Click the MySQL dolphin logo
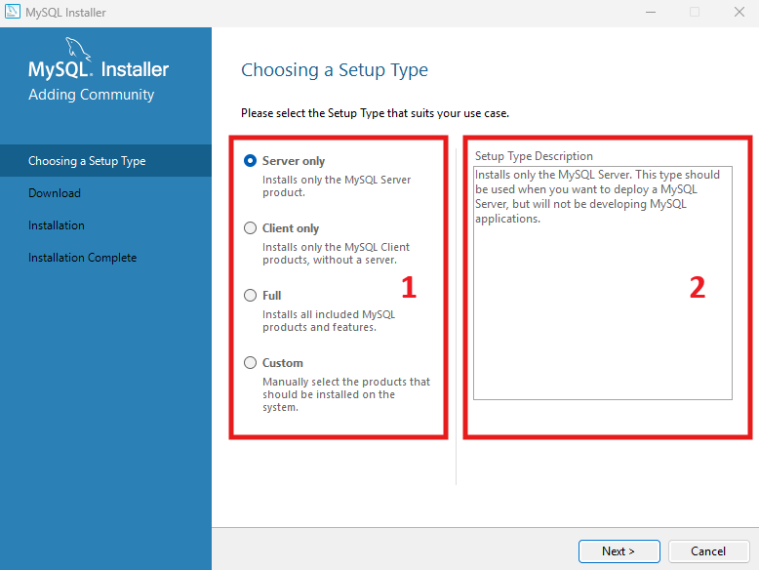The image size is (759, 570). click(x=77, y=49)
